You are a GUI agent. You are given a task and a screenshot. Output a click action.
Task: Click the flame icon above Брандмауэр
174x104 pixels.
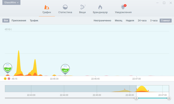(x=100, y=7)
